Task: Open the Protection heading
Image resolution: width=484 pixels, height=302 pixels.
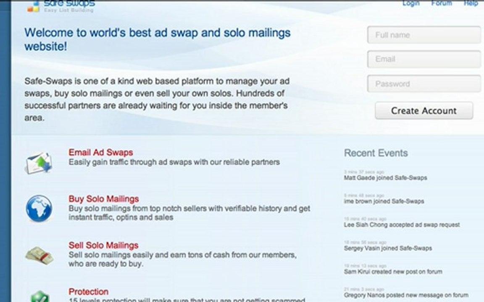Action: [89, 292]
